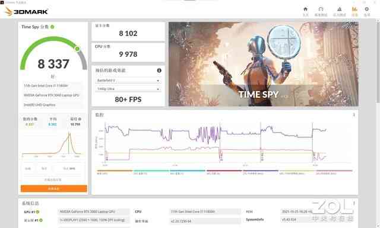Open the 1440p Ultra resolution dropdown
The height and width of the screenshot is (228, 380).
click(128, 89)
